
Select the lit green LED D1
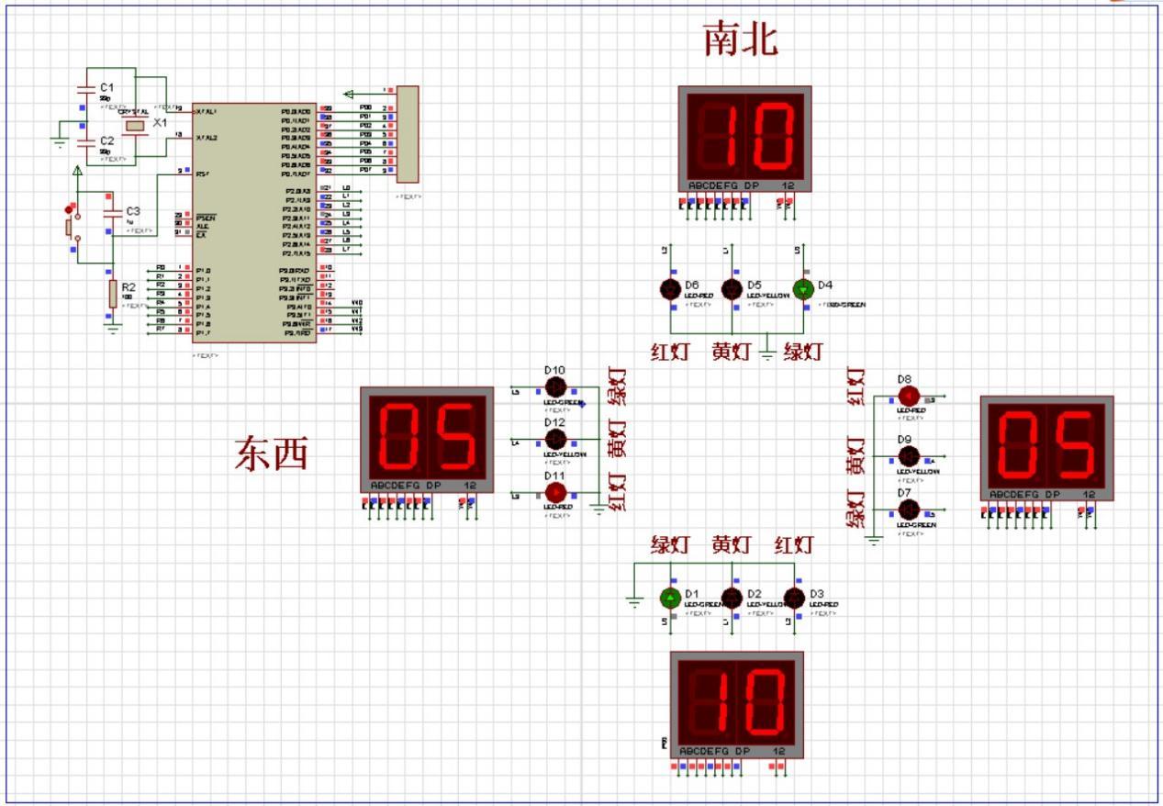click(x=670, y=599)
